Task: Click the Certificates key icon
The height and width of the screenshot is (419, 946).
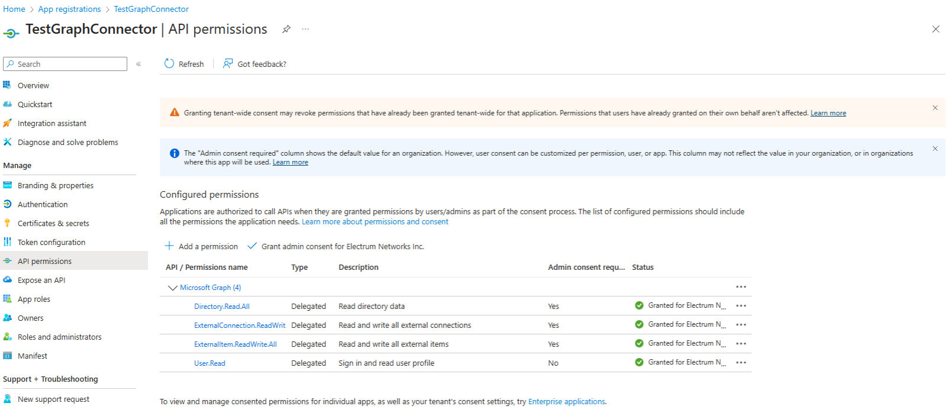Action: click(x=7, y=223)
